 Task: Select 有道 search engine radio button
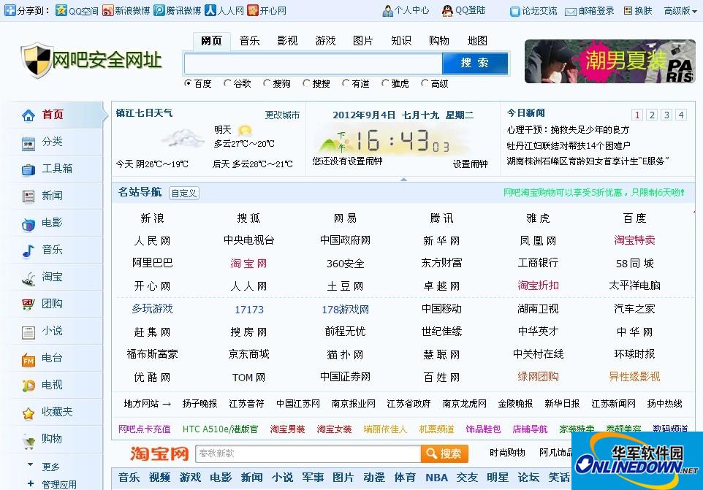[x=346, y=83]
